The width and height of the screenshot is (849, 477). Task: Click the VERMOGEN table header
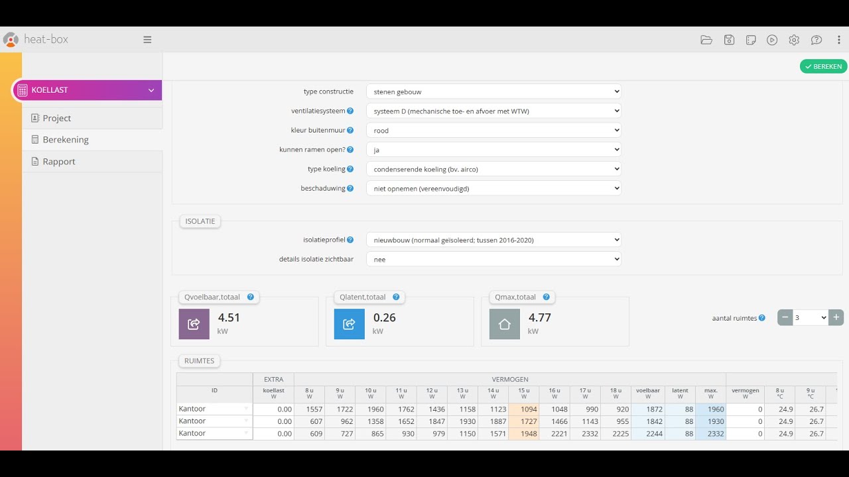click(x=510, y=380)
